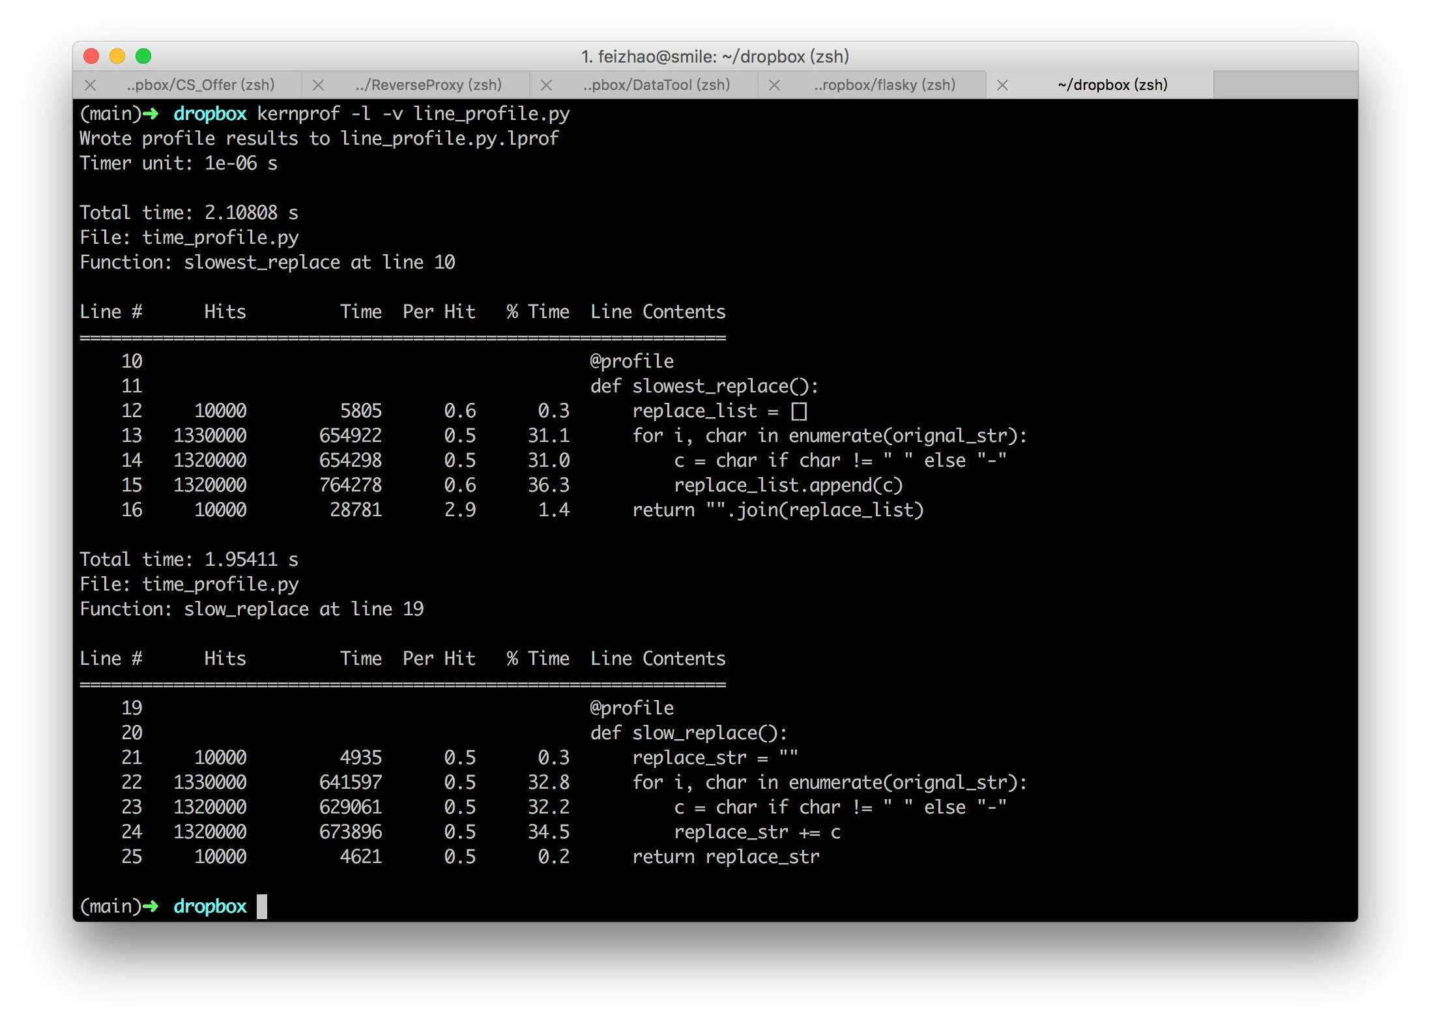Close the active ~/dropbox tab
The image size is (1431, 1026).
[x=1002, y=85]
